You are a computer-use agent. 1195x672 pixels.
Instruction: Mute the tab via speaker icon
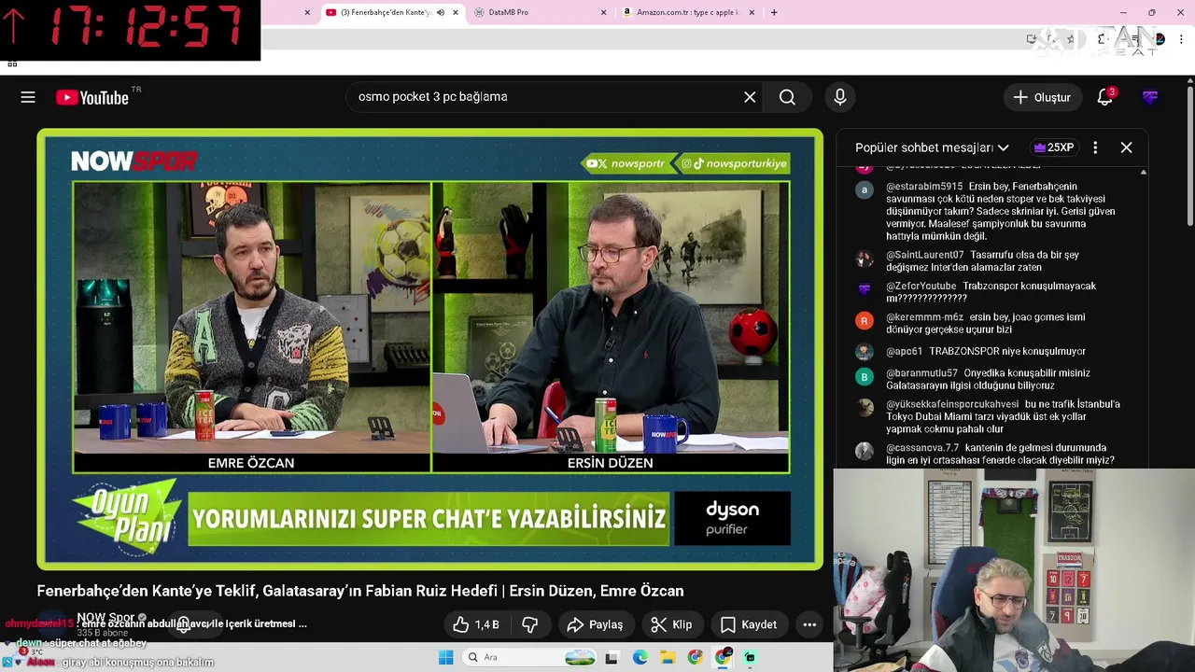pos(440,12)
